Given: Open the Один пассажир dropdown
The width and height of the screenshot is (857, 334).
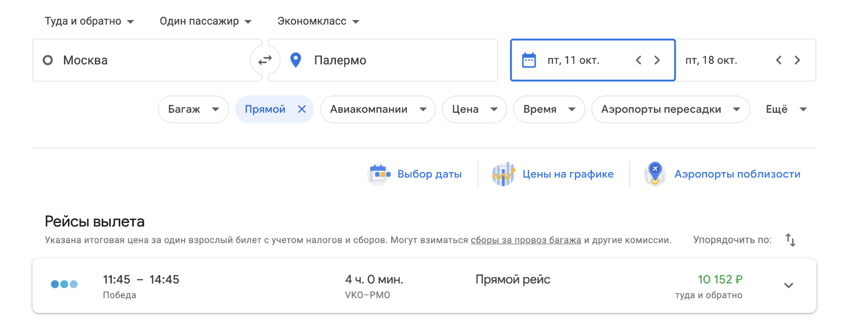Looking at the screenshot, I should (205, 21).
